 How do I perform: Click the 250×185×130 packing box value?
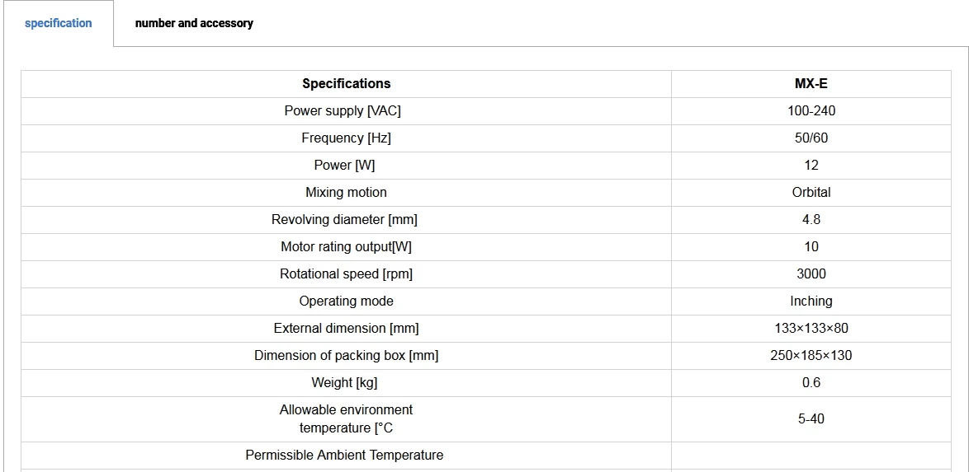811,355
